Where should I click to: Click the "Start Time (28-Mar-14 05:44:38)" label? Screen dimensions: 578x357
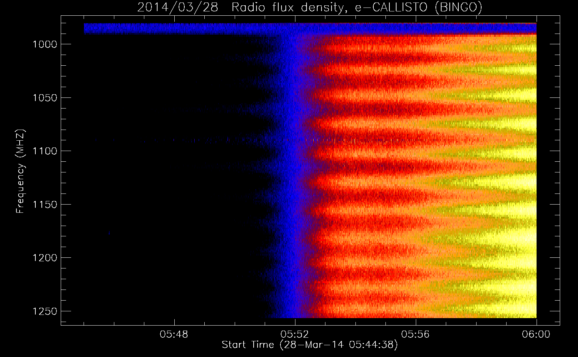(x=310, y=345)
